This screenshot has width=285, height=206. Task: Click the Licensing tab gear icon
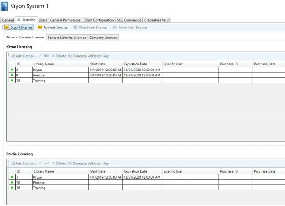[18, 20]
